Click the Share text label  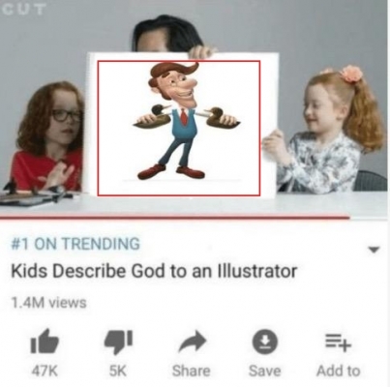(192, 371)
